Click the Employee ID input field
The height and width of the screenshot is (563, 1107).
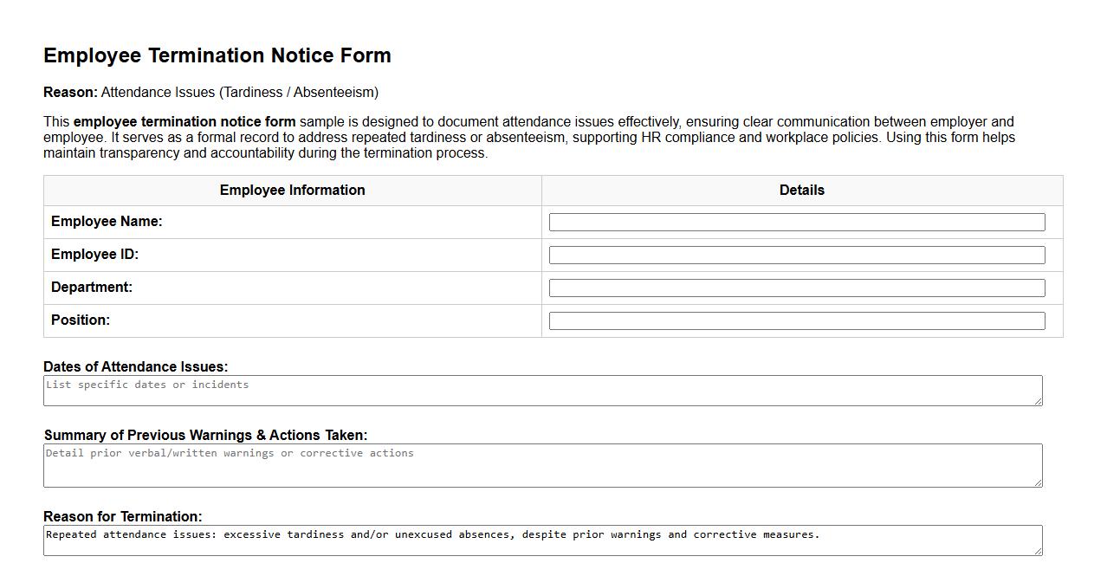[796, 255]
